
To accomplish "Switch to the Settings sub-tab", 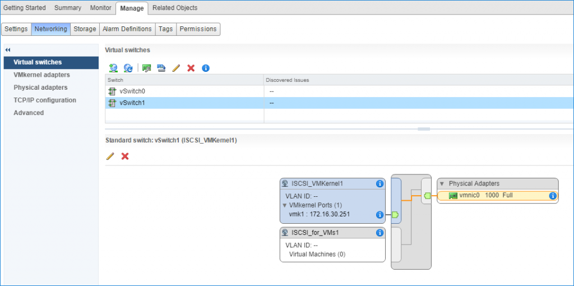I will 16,29.
